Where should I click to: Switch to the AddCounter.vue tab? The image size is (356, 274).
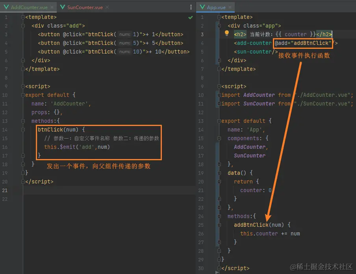[29, 7]
